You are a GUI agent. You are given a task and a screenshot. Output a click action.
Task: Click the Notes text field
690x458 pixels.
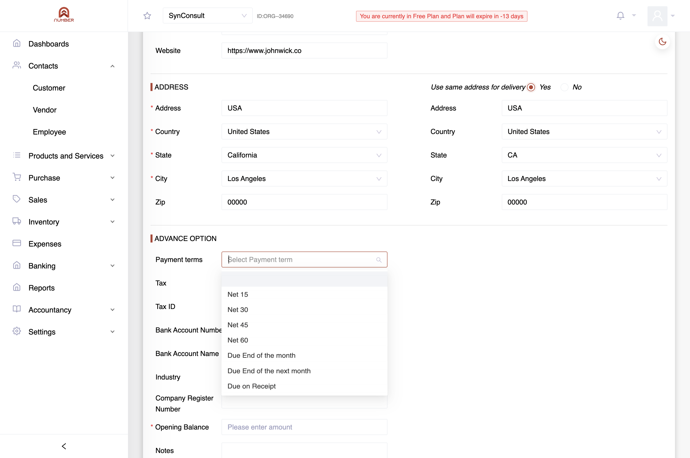[x=304, y=450]
